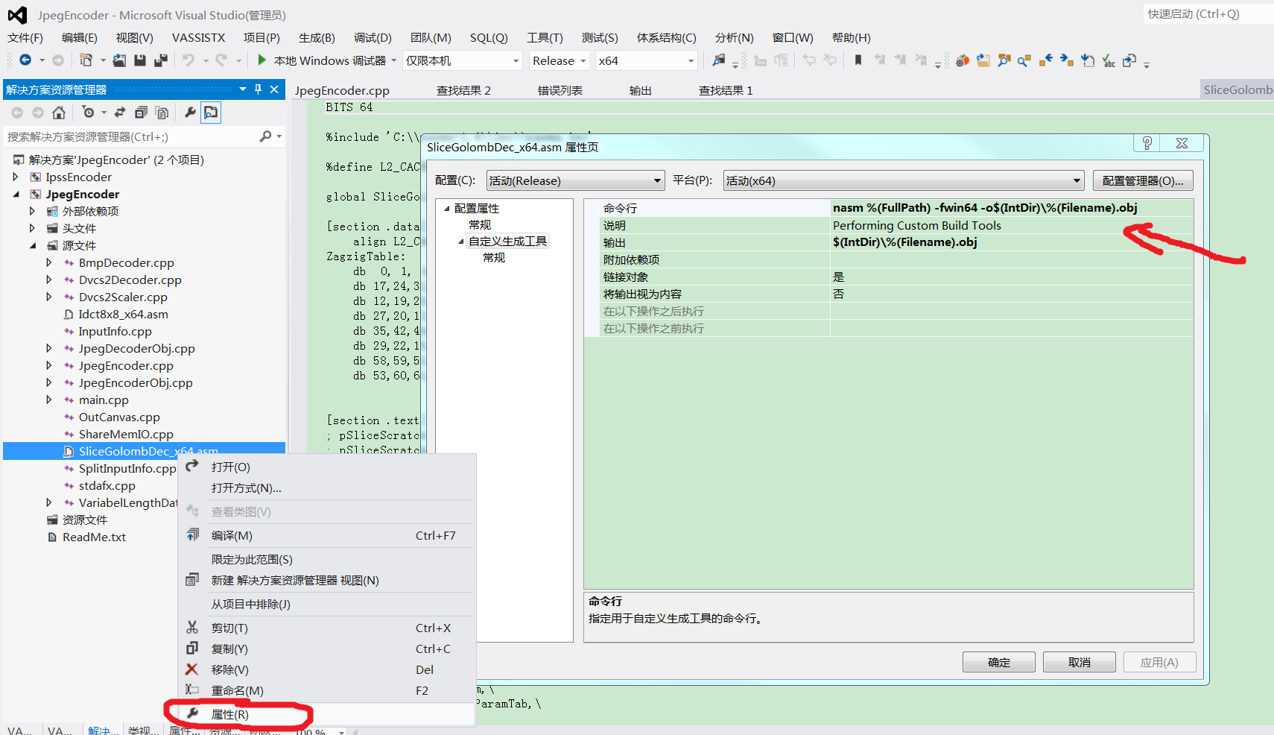1274x735 pixels.
Task: Choose 属性(R) in the context menu
Action: click(x=328, y=714)
